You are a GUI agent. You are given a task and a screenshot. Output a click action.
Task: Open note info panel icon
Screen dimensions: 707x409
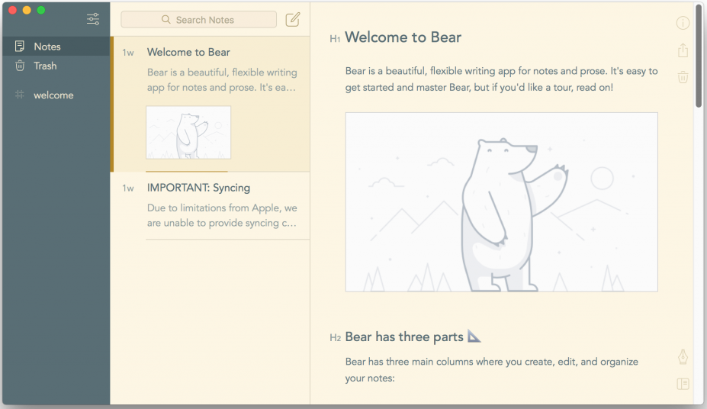683,23
